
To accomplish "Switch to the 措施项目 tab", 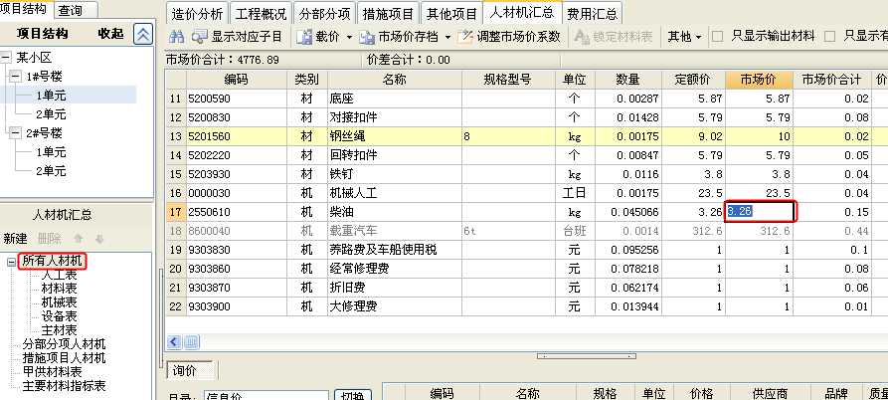I will [x=389, y=14].
